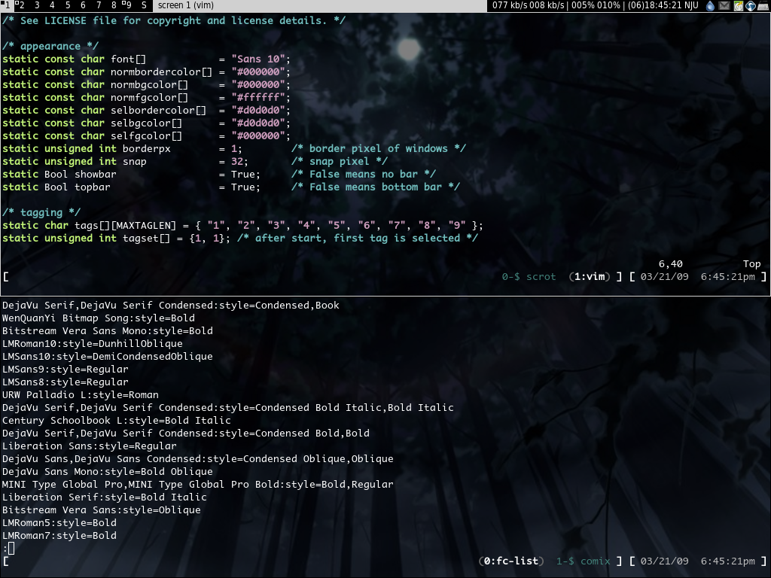Click the 'WenQuanYi Bitmap Song:style=Bold' line
This screenshot has width=771, height=578.
click(x=99, y=318)
